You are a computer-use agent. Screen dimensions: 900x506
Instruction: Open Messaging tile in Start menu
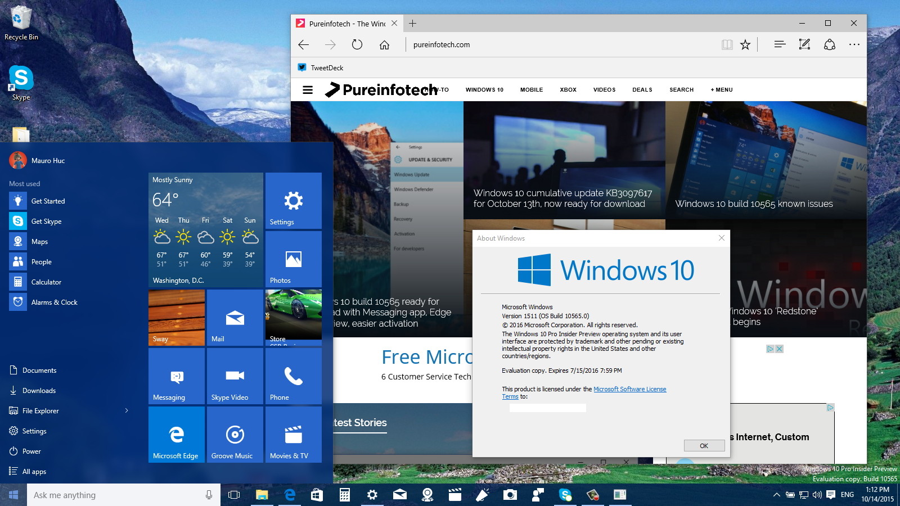(x=177, y=376)
